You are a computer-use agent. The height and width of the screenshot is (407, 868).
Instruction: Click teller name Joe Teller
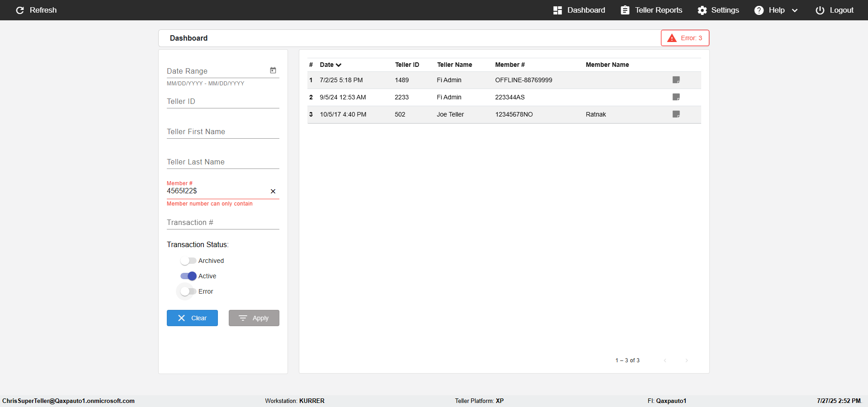point(450,114)
